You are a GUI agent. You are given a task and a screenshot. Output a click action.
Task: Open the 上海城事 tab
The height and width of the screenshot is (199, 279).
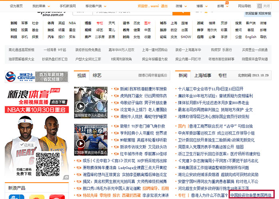point(202,76)
